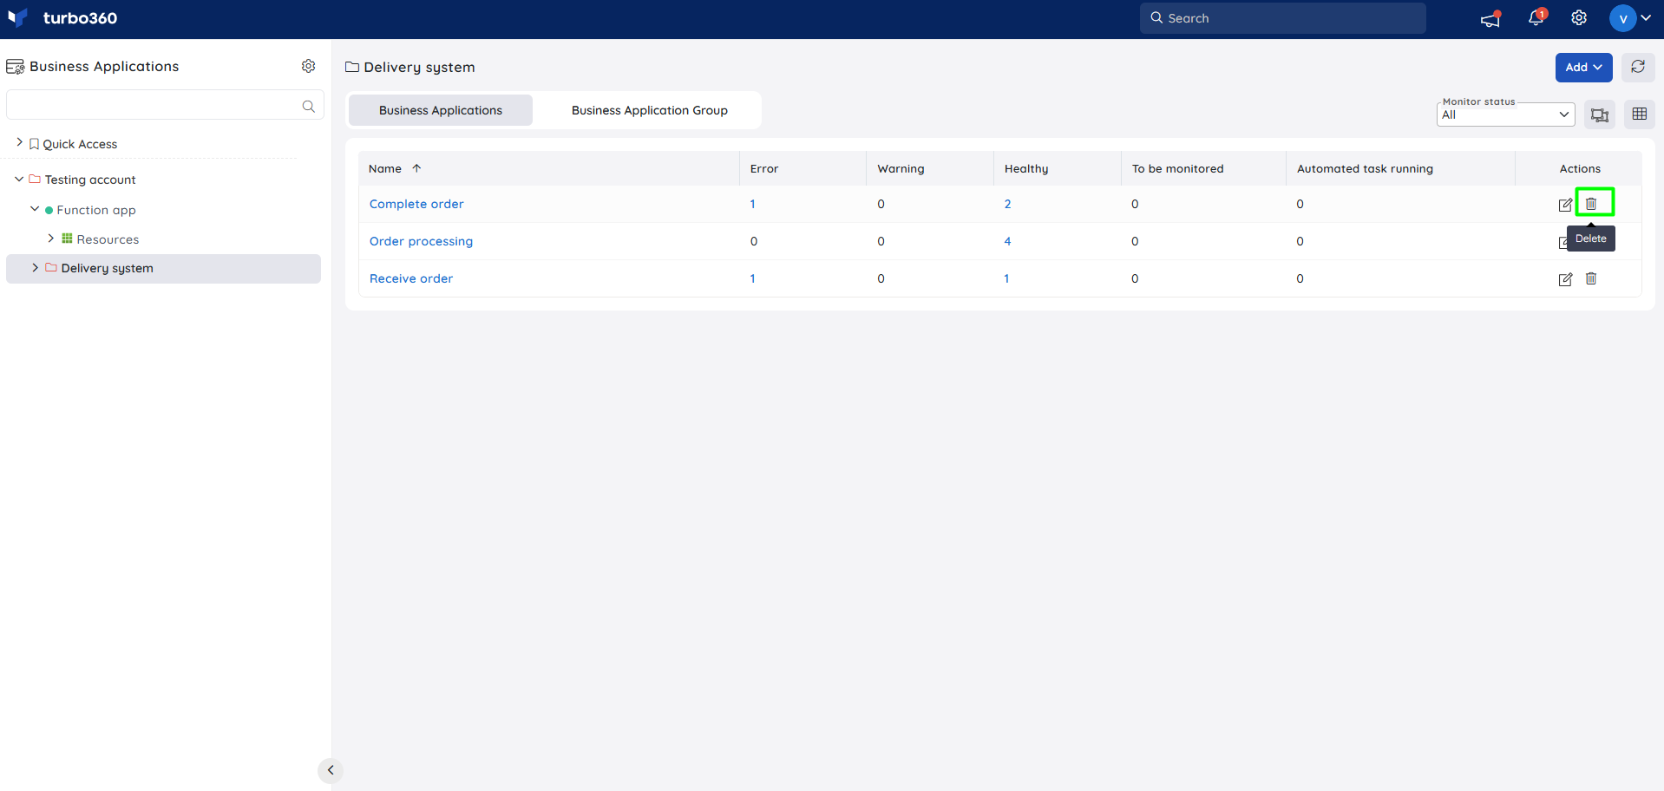Select Delivery system in the tree
This screenshot has width=1664, height=791.
[107, 268]
